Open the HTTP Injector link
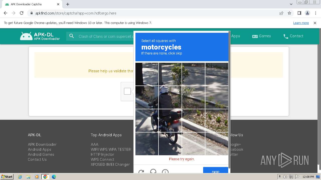 click(102, 154)
